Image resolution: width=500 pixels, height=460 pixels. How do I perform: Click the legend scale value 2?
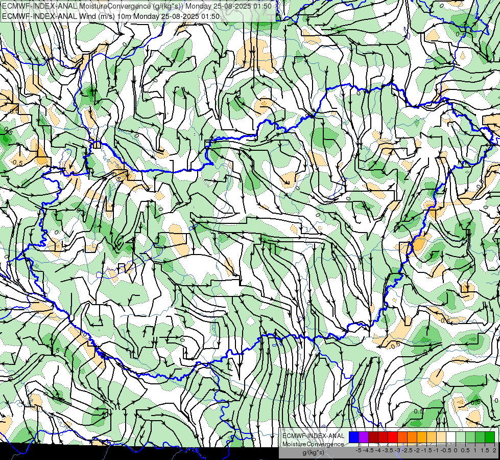pos(494,450)
